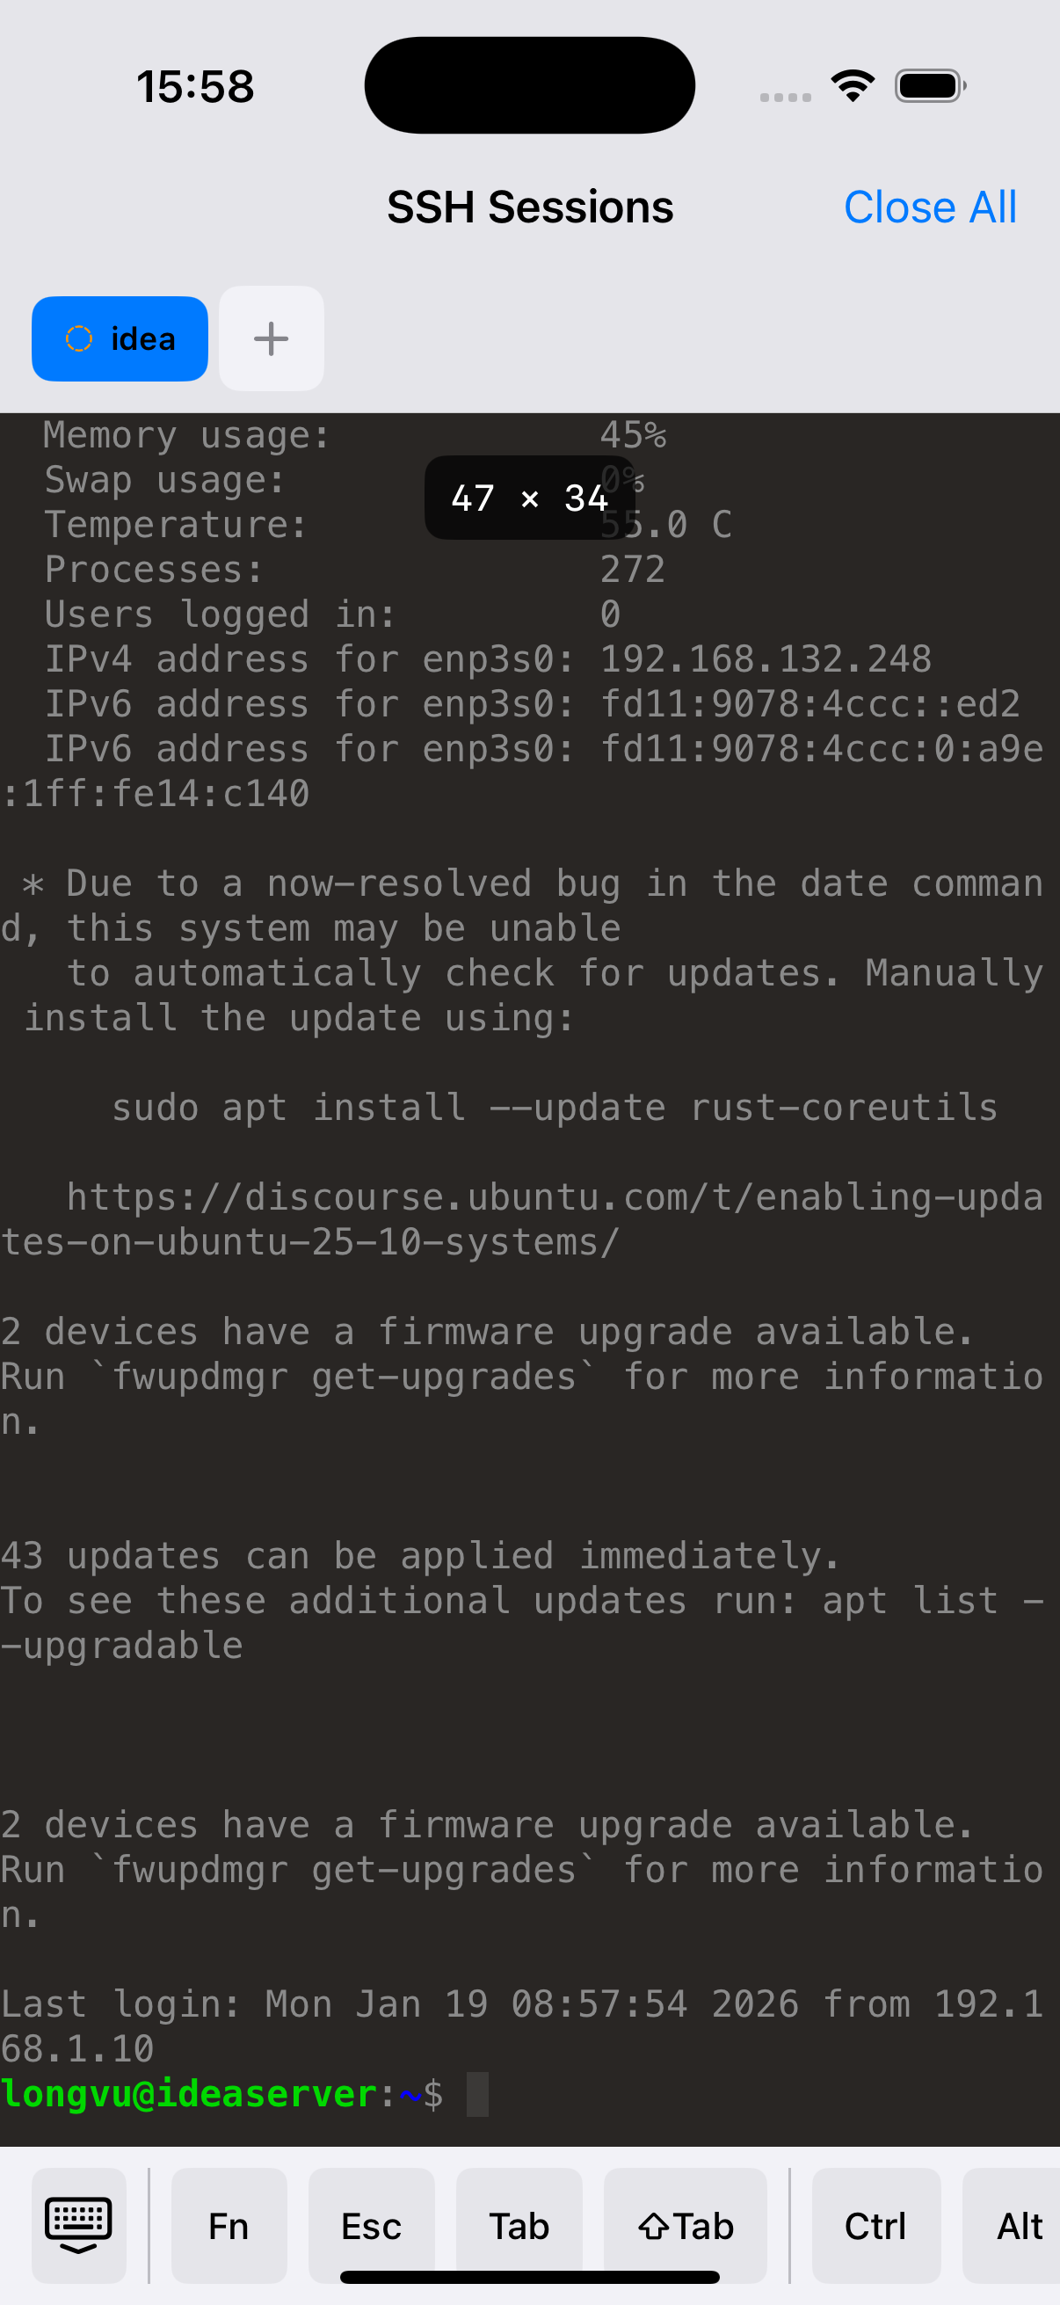
Task: Tap the clock showing 15:58
Action: (195, 87)
